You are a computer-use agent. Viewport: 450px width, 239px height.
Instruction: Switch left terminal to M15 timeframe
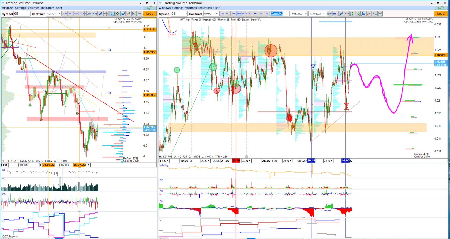[81, 14]
